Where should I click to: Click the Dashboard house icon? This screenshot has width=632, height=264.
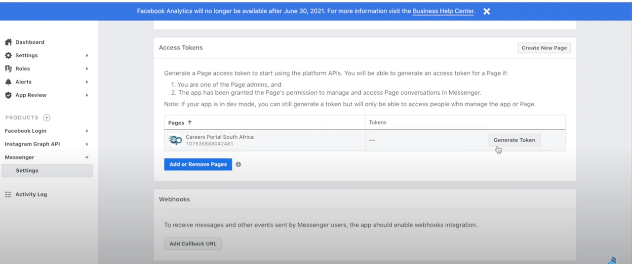click(x=8, y=42)
